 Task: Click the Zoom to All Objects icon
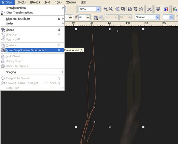(x=123, y=9)
